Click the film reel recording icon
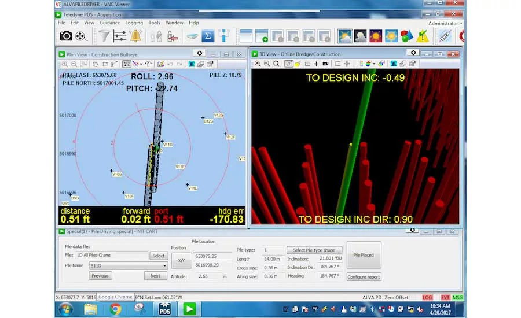 [x=80, y=36]
